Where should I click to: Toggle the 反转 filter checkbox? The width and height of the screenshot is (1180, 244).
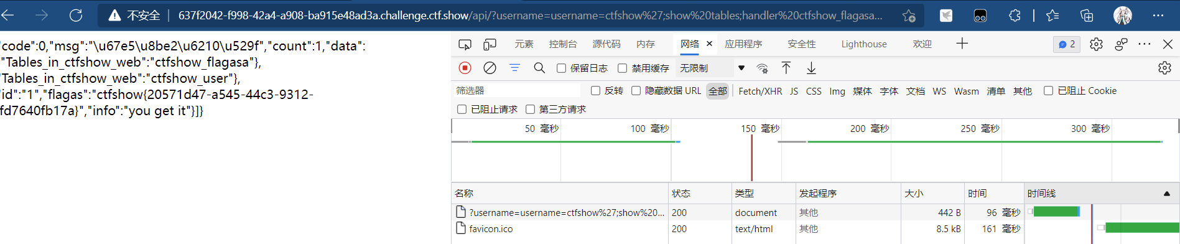595,91
